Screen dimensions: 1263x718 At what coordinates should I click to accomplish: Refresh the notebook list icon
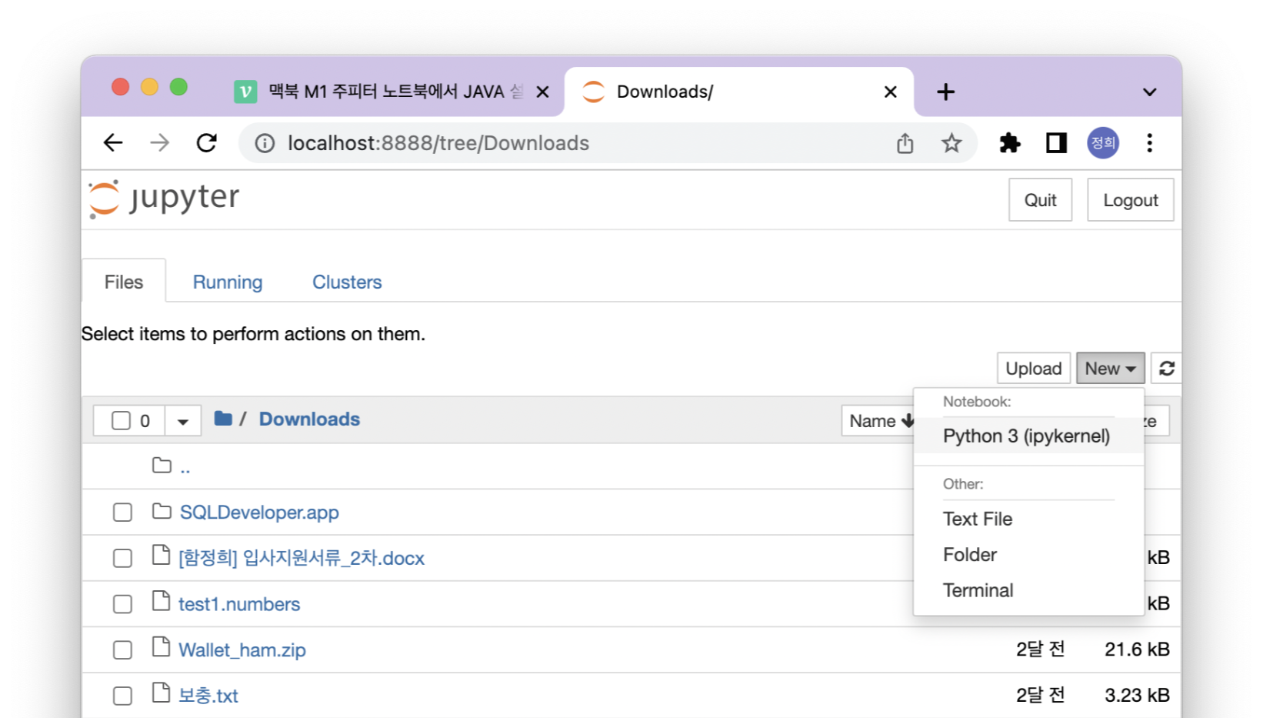pyautogui.click(x=1166, y=369)
